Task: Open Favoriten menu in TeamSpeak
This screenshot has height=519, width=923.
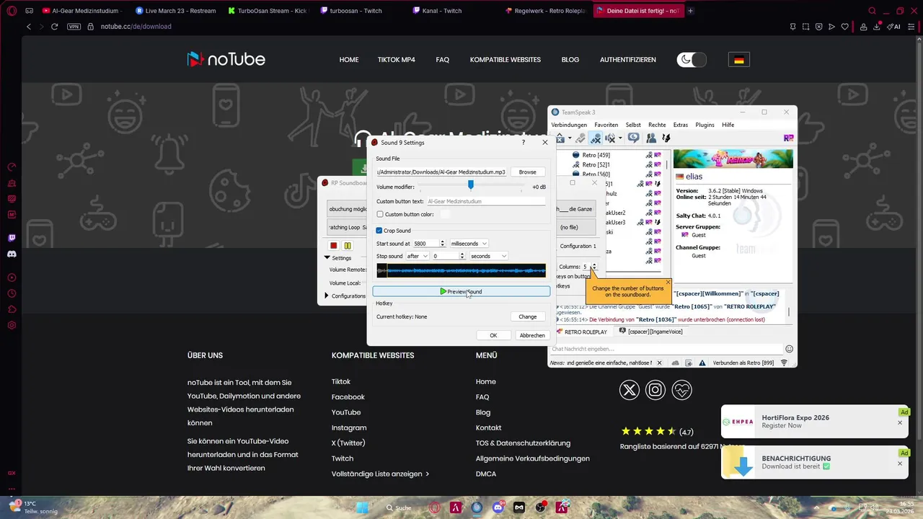Action: pos(606,125)
